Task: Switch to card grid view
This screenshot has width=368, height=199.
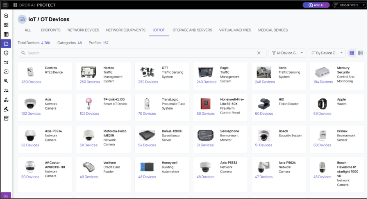Action: pyautogui.click(x=352, y=53)
